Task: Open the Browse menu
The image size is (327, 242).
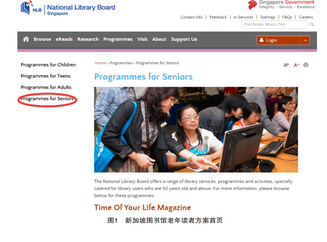Action: pyautogui.click(x=43, y=39)
